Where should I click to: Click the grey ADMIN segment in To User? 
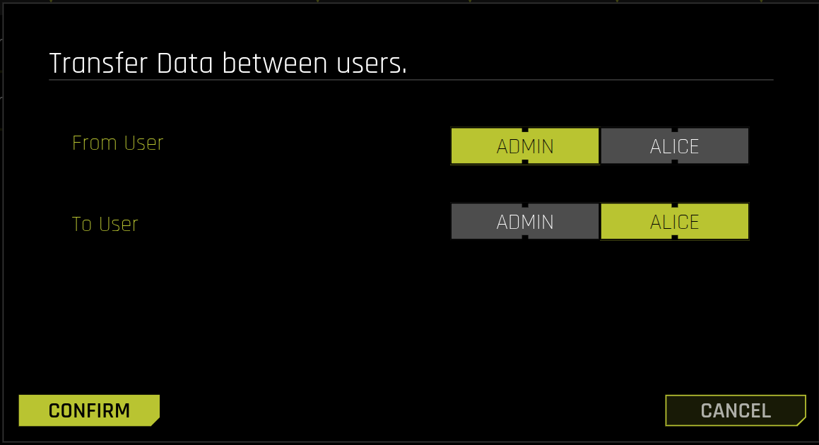525,221
